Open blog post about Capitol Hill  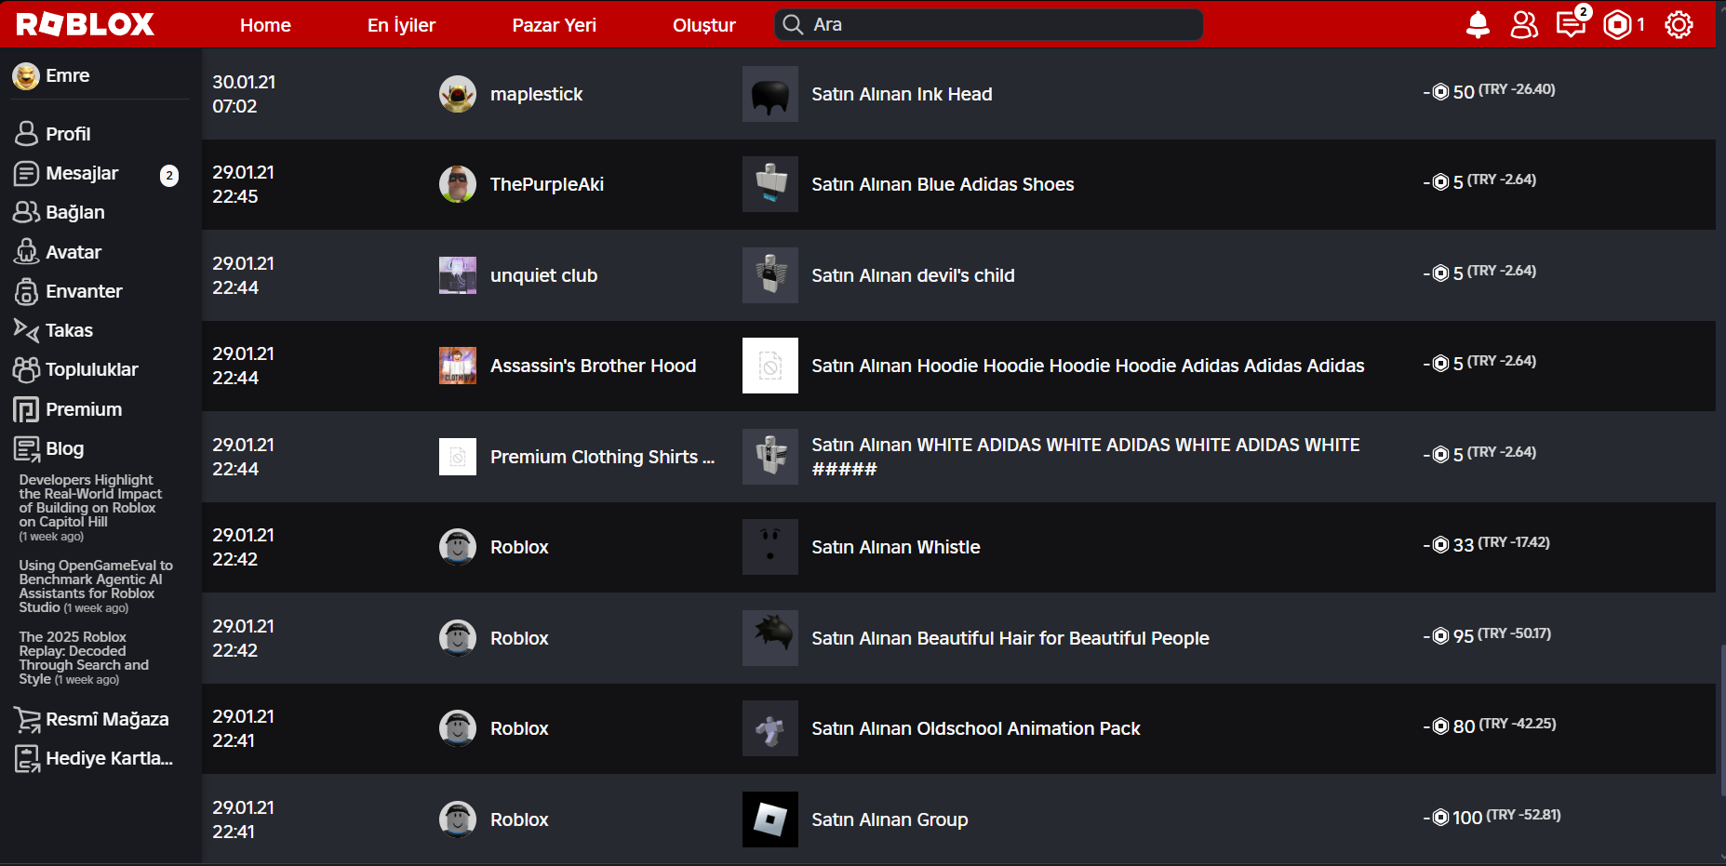click(91, 508)
